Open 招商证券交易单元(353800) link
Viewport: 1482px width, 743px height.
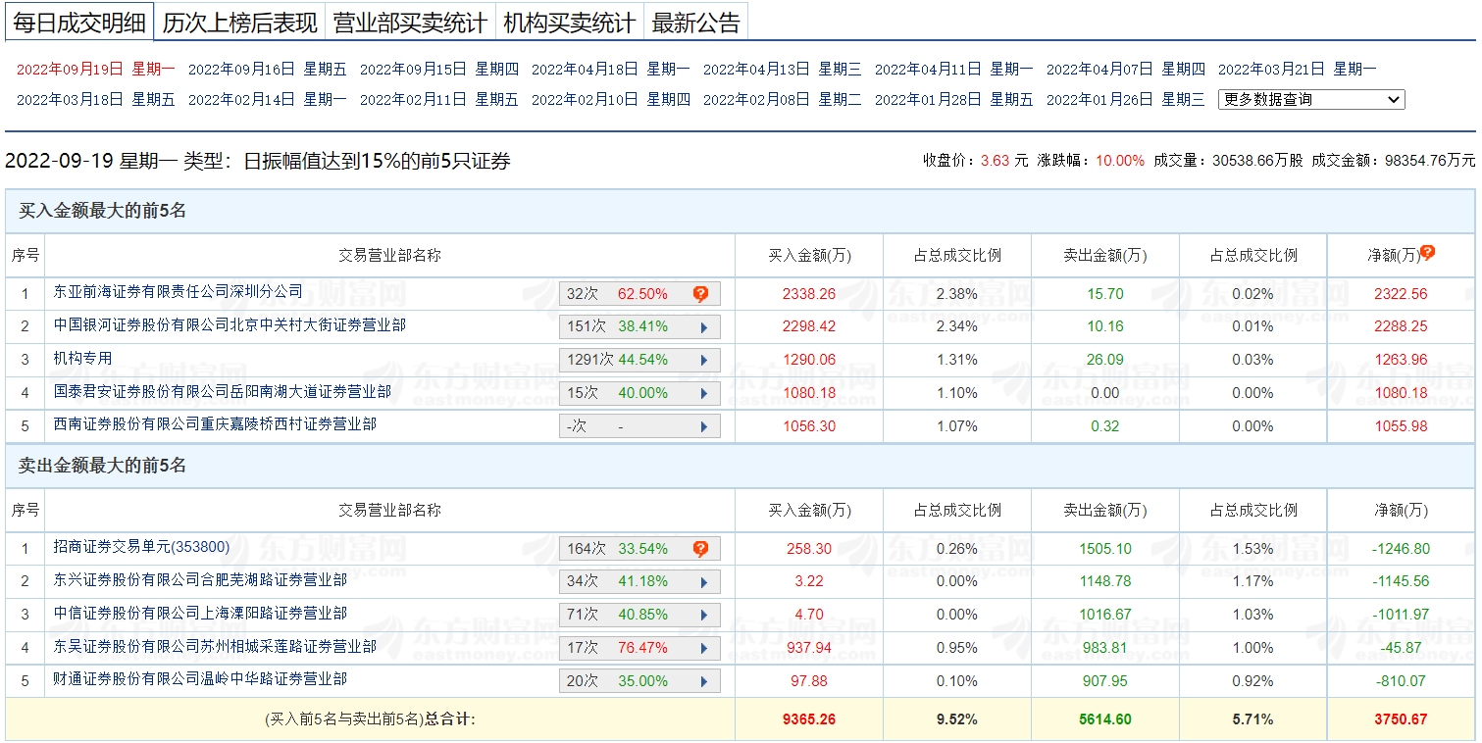click(141, 547)
